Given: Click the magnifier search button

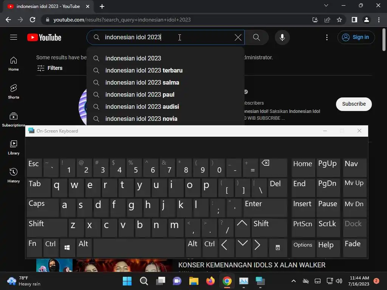Looking at the screenshot, I should tap(257, 37).
